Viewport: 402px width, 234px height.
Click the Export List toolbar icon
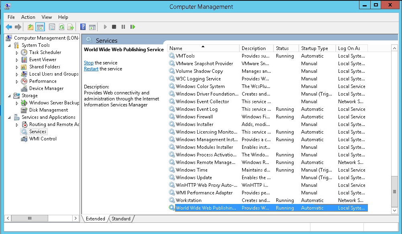(71, 27)
